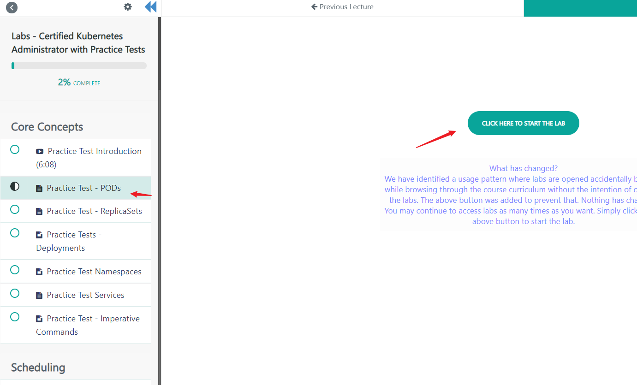Image resolution: width=637 pixels, height=385 pixels.
Task: Collapse sidebar with double-arrow icon
Action: 150,6
